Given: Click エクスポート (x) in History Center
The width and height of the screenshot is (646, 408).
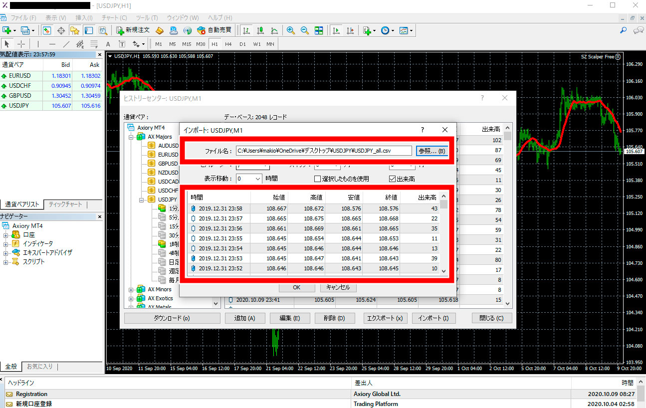Looking at the screenshot, I should 385,318.
